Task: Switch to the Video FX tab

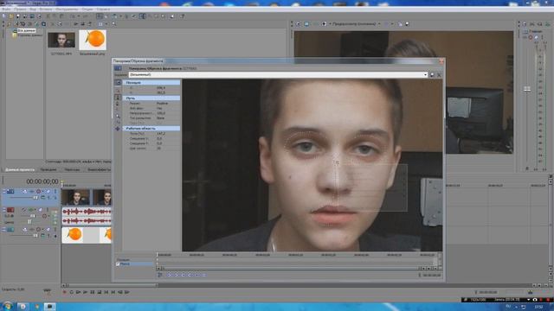Action: 99,169
